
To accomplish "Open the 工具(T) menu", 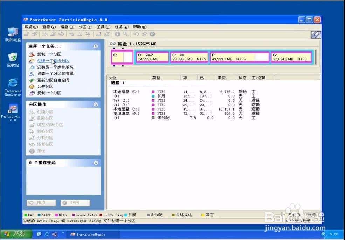I will click(x=103, y=27).
